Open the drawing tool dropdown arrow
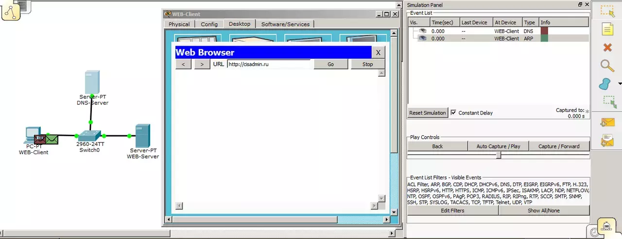This screenshot has width=622, height=239. click(x=620, y=84)
